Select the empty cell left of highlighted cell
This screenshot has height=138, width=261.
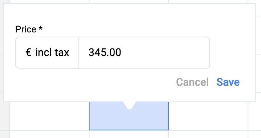pyautogui.click(x=49, y=116)
